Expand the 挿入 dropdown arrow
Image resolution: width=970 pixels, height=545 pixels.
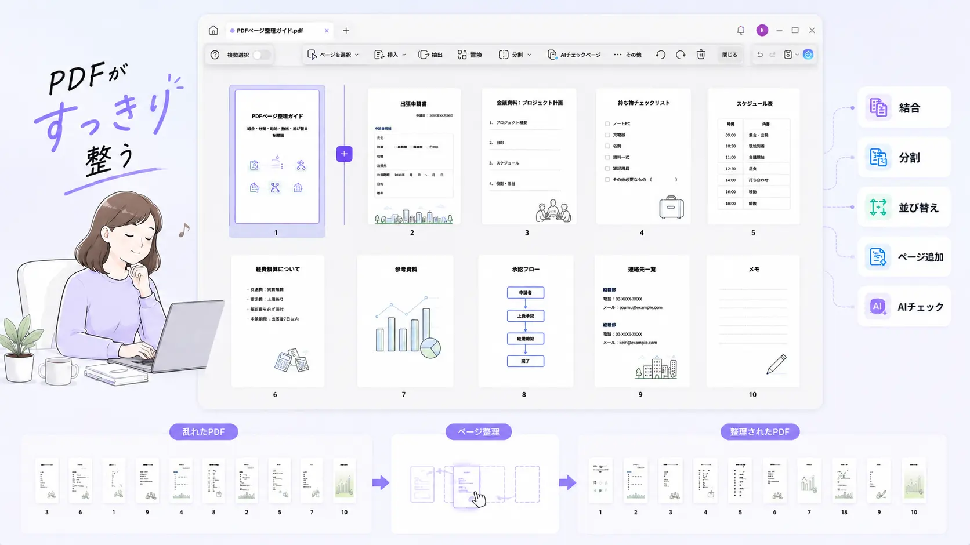tap(404, 54)
